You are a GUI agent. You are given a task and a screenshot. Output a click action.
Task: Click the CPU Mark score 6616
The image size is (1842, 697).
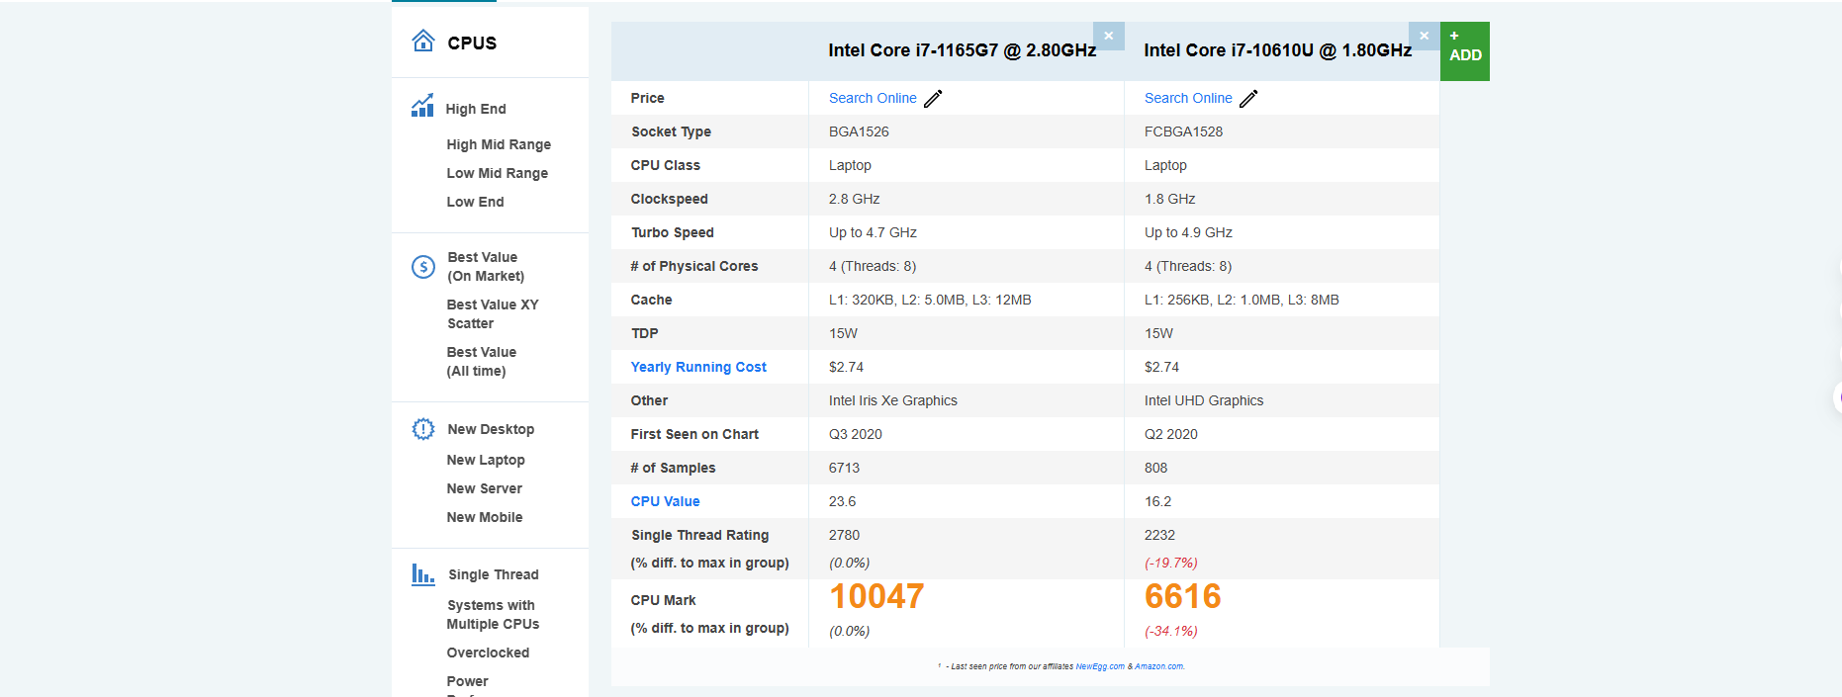coord(1183,596)
